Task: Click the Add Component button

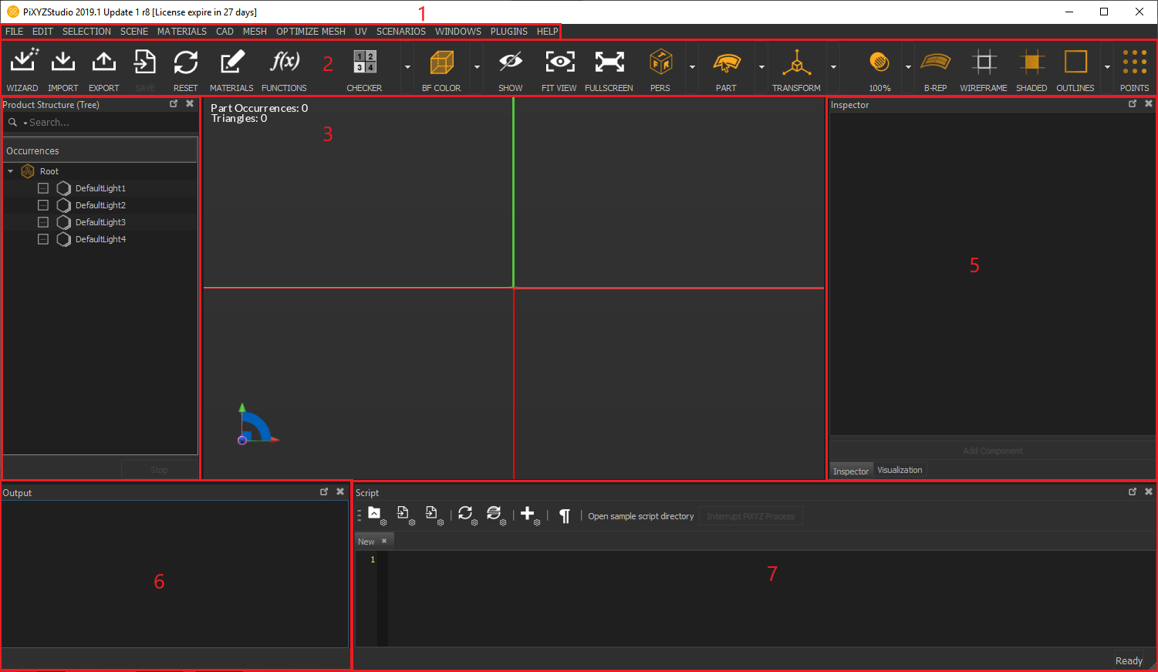Action: 992,451
